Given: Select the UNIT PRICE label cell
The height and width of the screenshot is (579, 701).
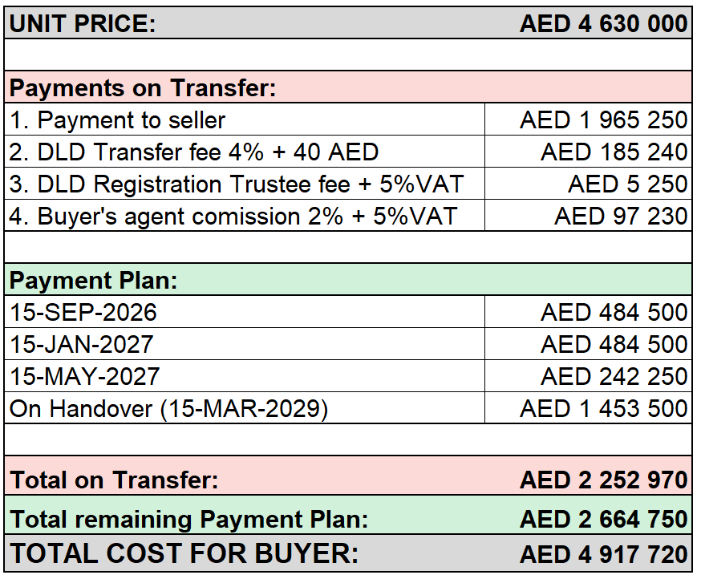Looking at the screenshot, I should 83,24.
